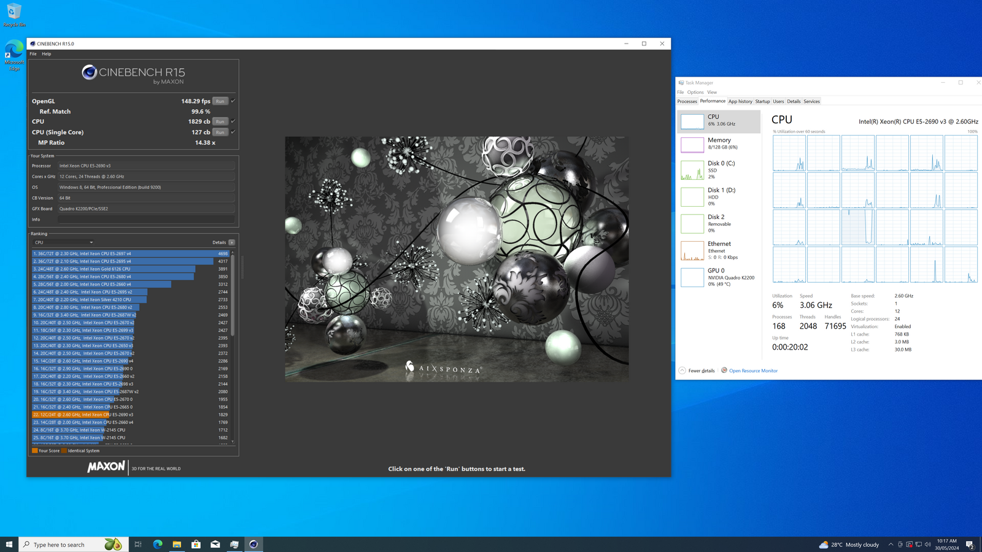Click the rendered Cinebench scene image

pyautogui.click(x=457, y=259)
